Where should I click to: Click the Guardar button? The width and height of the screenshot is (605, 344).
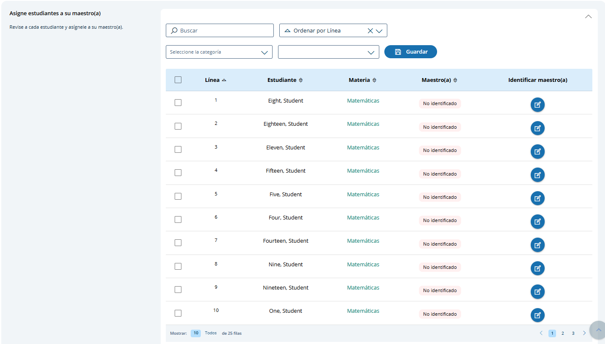point(411,52)
